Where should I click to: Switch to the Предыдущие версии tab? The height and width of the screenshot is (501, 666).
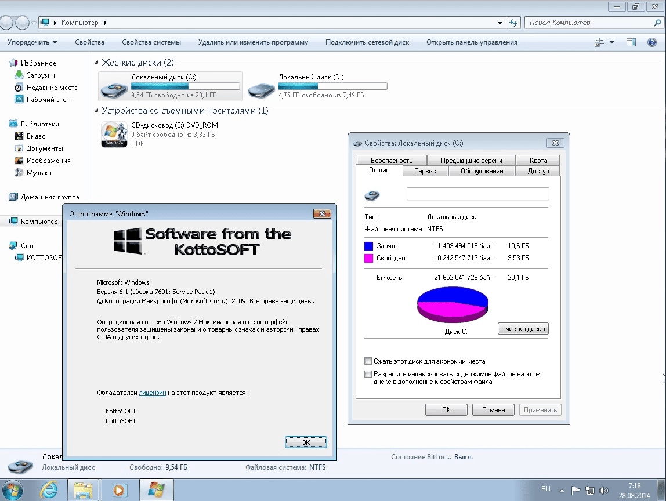[472, 161]
